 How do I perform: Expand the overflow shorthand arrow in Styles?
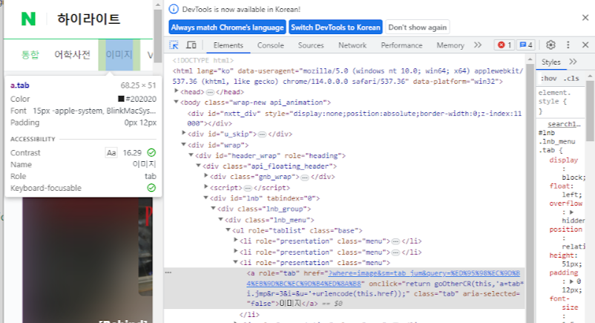(571, 212)
